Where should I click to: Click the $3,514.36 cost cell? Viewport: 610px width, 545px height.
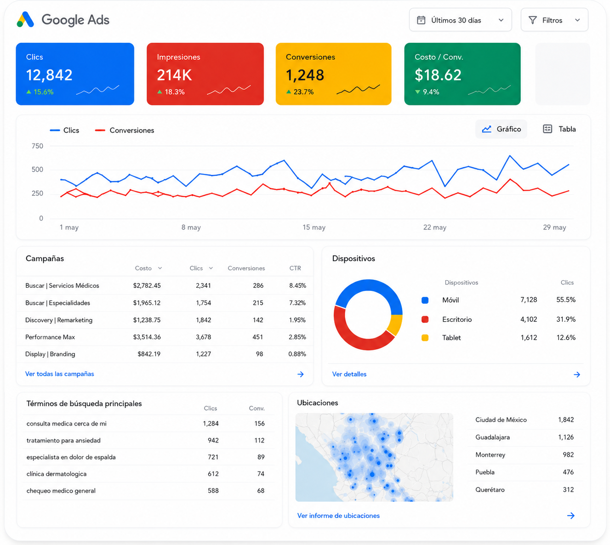click(147, 337)
